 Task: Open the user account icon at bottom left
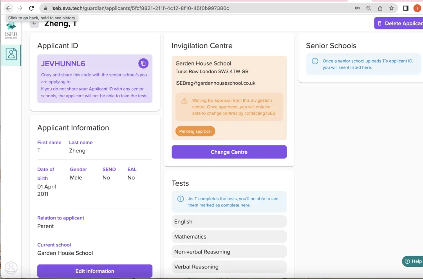[x=11, y=268]
